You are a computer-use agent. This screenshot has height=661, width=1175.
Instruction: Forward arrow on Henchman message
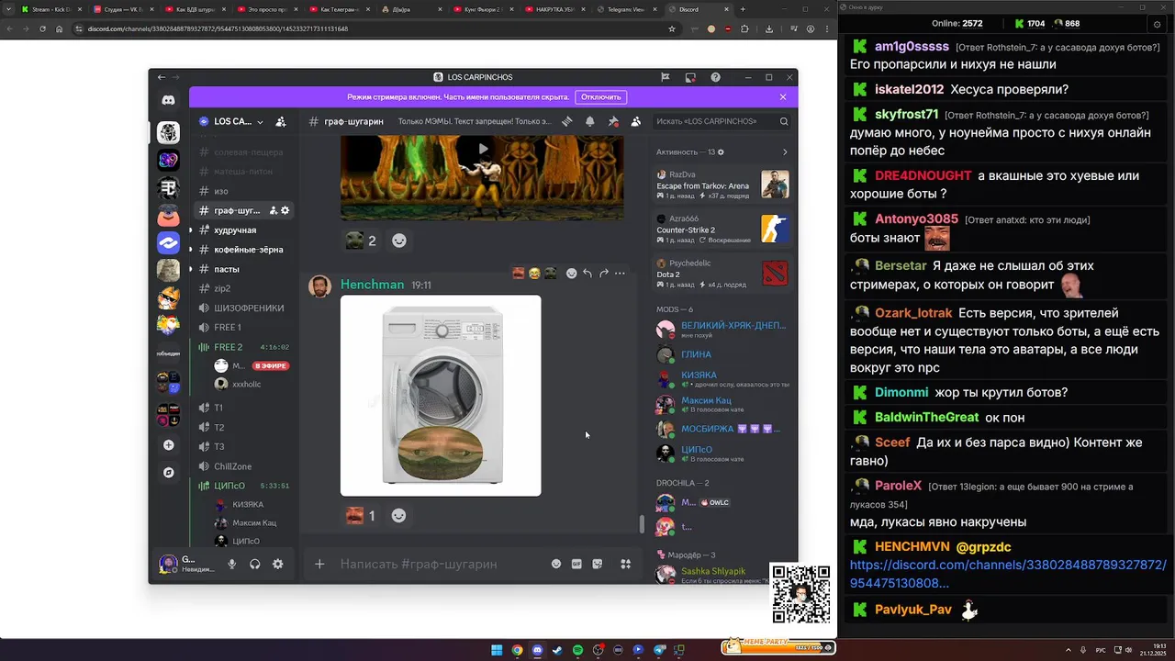(x=603, y=273)
